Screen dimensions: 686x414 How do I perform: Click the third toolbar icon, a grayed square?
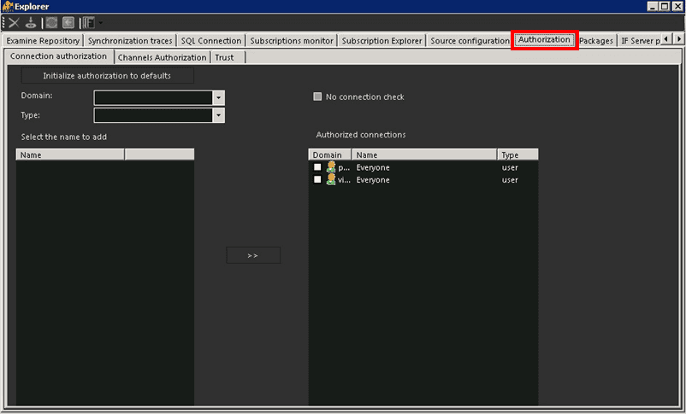coord(52,22)
